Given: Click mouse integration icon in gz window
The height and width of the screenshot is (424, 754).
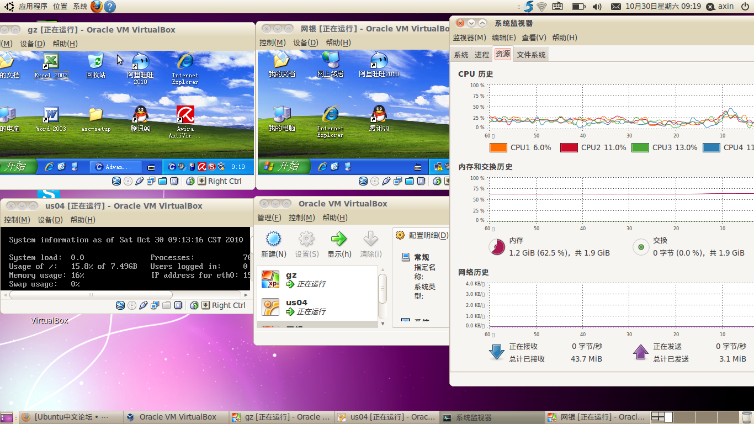Looking at the screenshot, I should [x=190, y=181].
